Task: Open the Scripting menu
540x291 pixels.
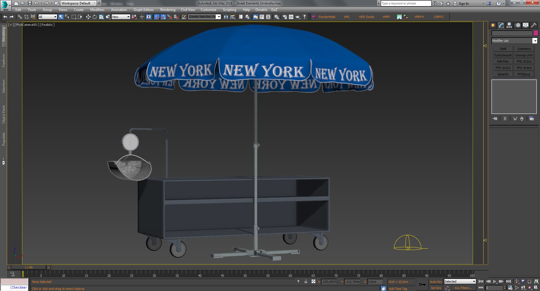Action: pos(229,10)
